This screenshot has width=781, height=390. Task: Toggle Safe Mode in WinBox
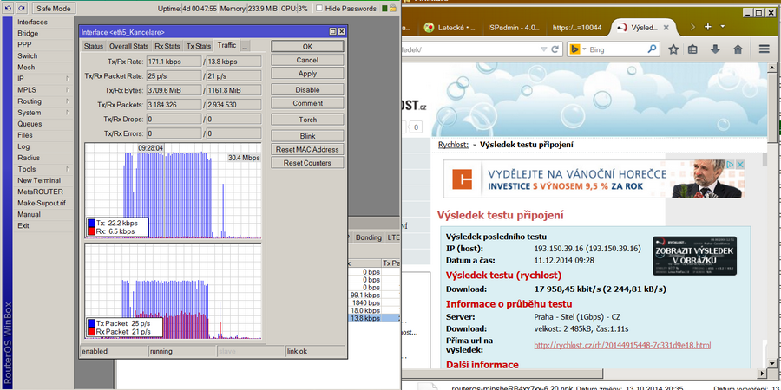54,8
